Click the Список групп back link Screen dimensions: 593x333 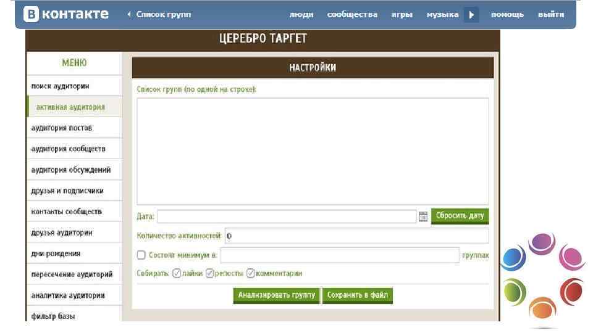[x=163, y=14]
